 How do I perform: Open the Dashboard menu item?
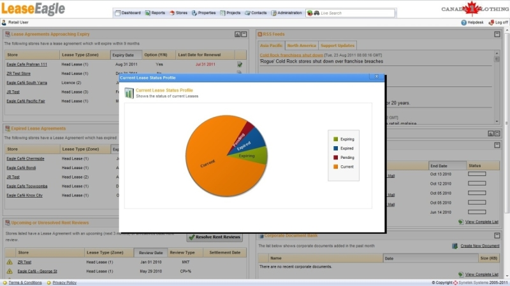click(128, 13)
